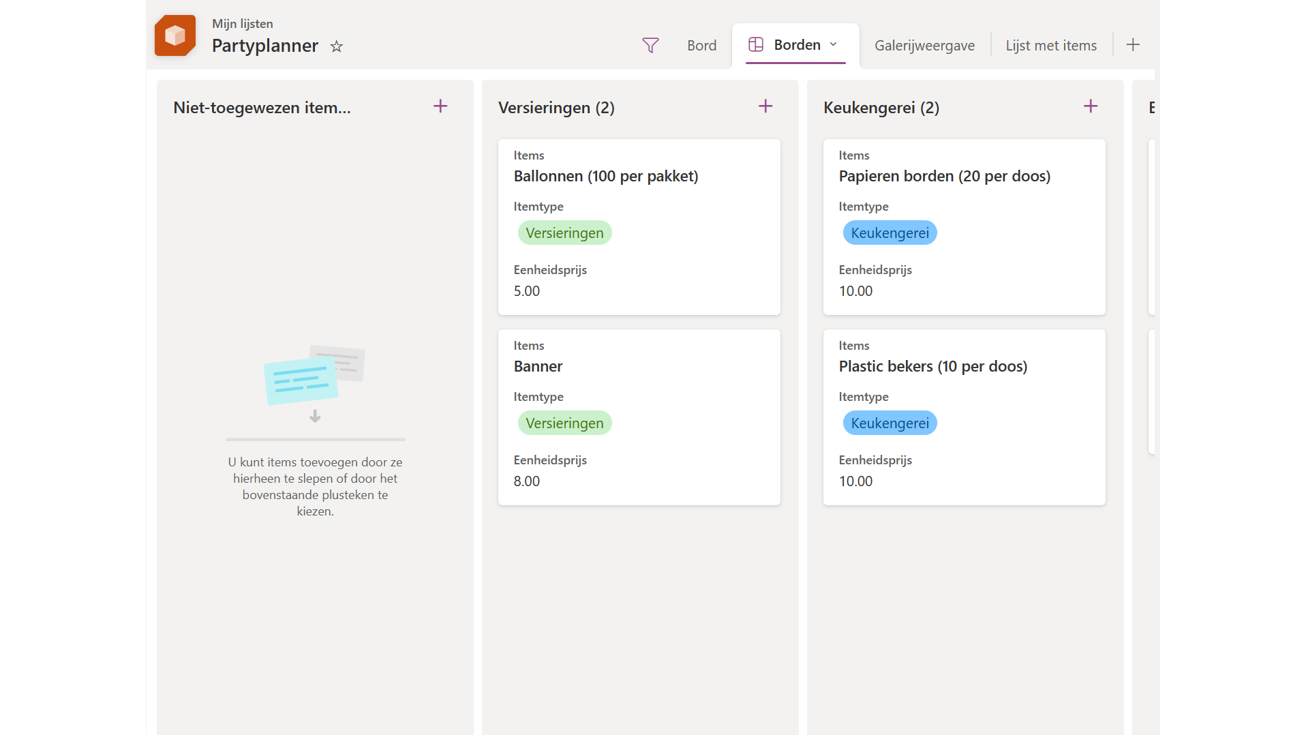The width and height of the screenshot is (1306, 735).
Task: Switch to the Bord view tab
Action: [x=701, y=46]
